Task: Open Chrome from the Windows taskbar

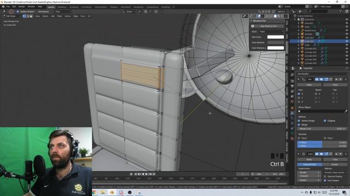Action: click(x=94, y=192)
